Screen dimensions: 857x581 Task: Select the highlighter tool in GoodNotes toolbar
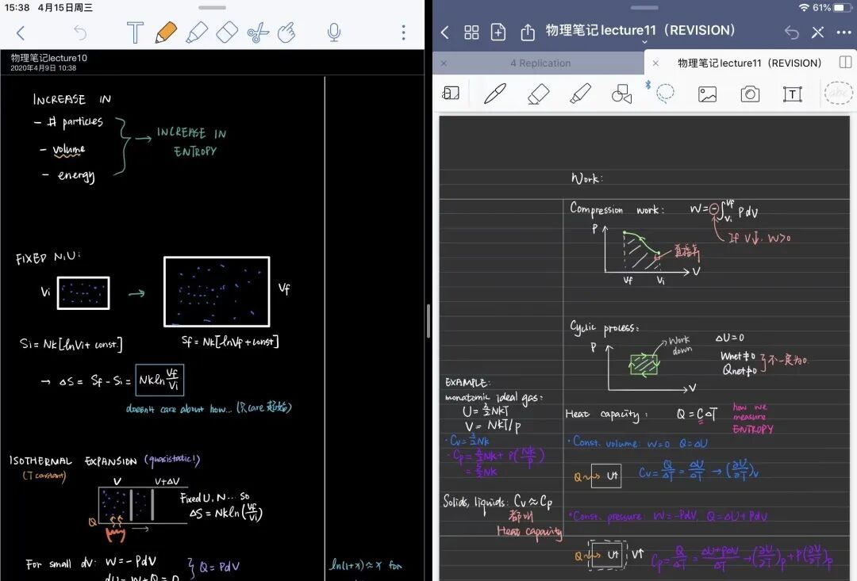point(580,94)
